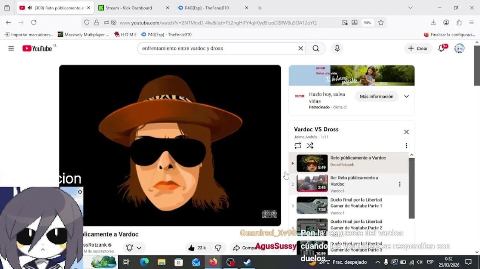Viewport: 480px width, 269px height.
Task: Play Re: Reto públicamente a Vardoc thumbnail
Action: pos(312,183)
